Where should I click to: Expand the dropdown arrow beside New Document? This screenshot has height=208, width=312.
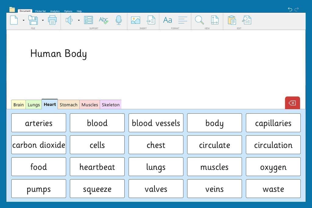(23, 20)
